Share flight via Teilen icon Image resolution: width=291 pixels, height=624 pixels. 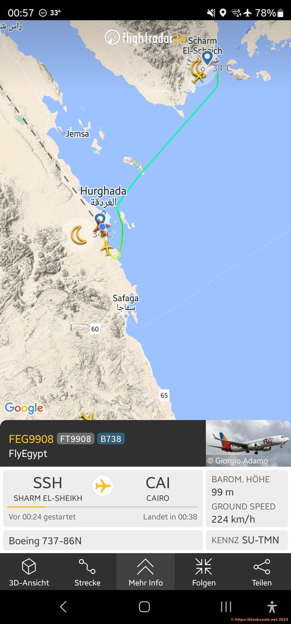point(262,572)
